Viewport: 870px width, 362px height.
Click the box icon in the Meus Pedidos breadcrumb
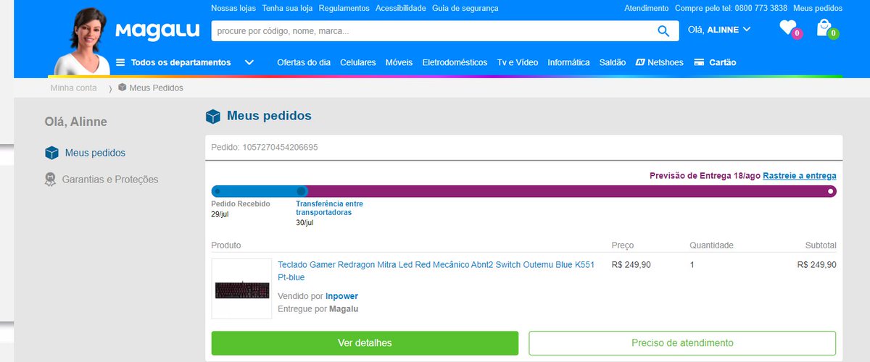(122, 88)
